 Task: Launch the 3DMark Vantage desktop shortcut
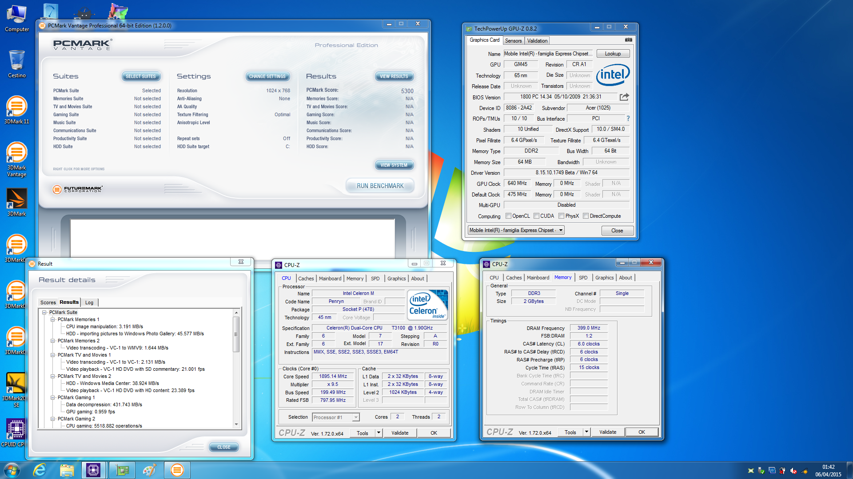coord(16,159)
